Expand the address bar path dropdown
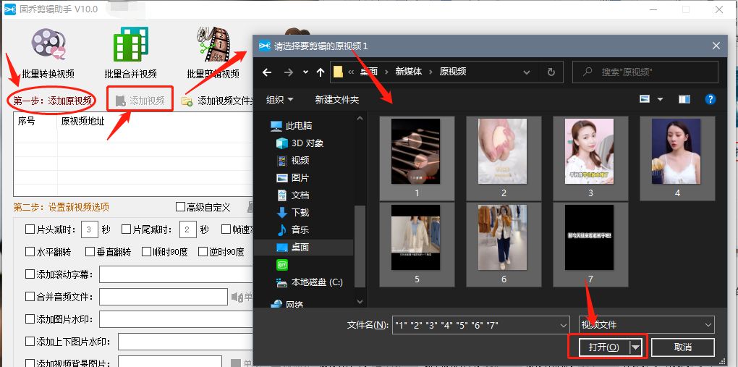The width and height of the screenshot is (738, 367). coord(527,72)
